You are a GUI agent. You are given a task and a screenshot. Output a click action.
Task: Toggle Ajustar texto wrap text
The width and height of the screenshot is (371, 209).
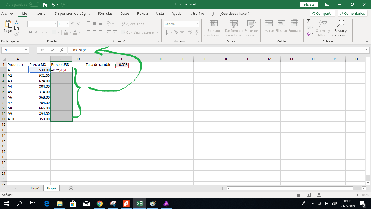pos(133,24)
